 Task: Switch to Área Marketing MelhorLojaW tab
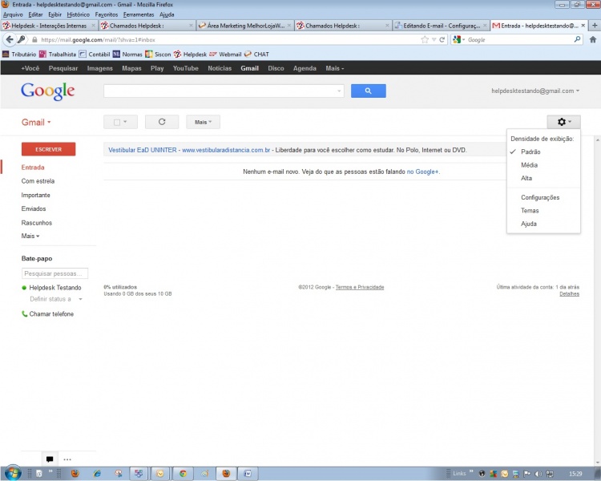click(x=244, y=26)
